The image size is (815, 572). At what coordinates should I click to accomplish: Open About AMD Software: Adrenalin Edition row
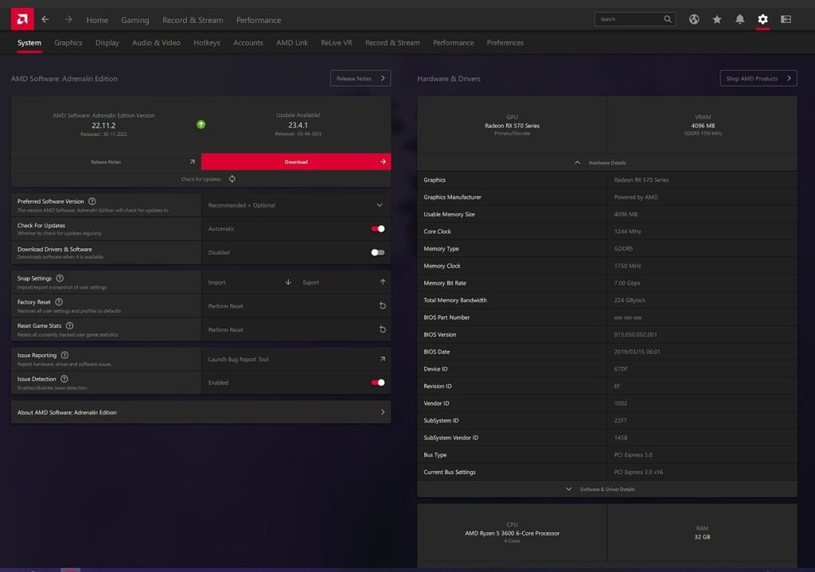[201, 412]
